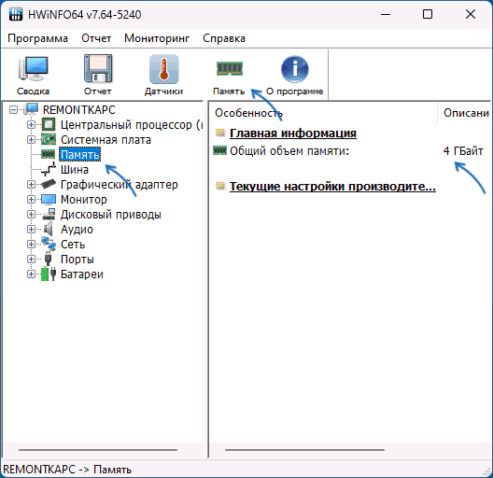
Task: Click the monitor icon beside Монитор
Action: [49, 199]
